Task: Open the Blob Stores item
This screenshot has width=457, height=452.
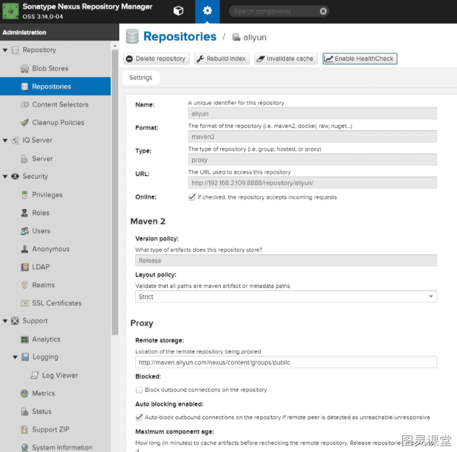Action: pos(50,68)
